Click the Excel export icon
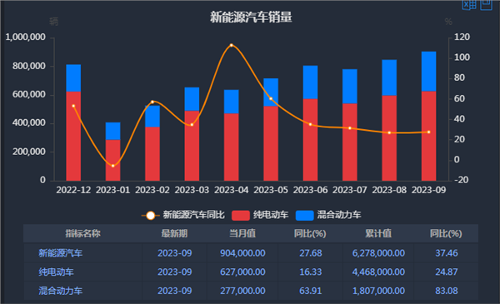The image size is (500, 304). click(x=469, y=5)
